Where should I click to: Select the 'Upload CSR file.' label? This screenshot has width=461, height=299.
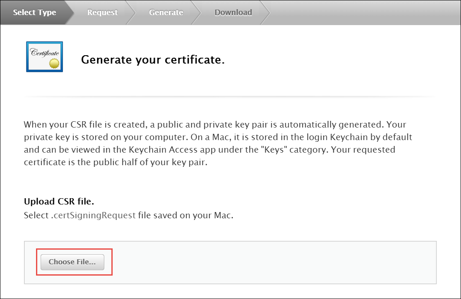[59, 202]
